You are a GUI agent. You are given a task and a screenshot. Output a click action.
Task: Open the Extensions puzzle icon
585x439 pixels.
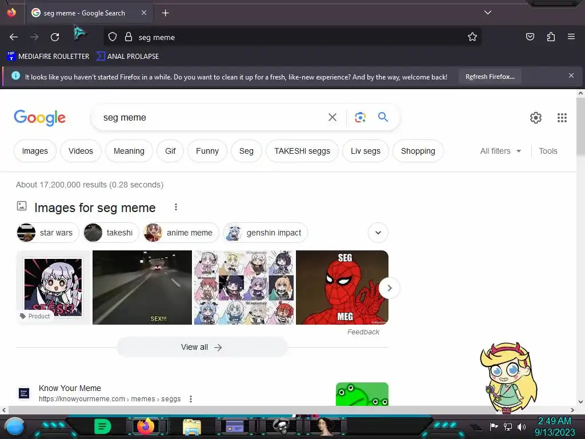(x=551, y=37)
